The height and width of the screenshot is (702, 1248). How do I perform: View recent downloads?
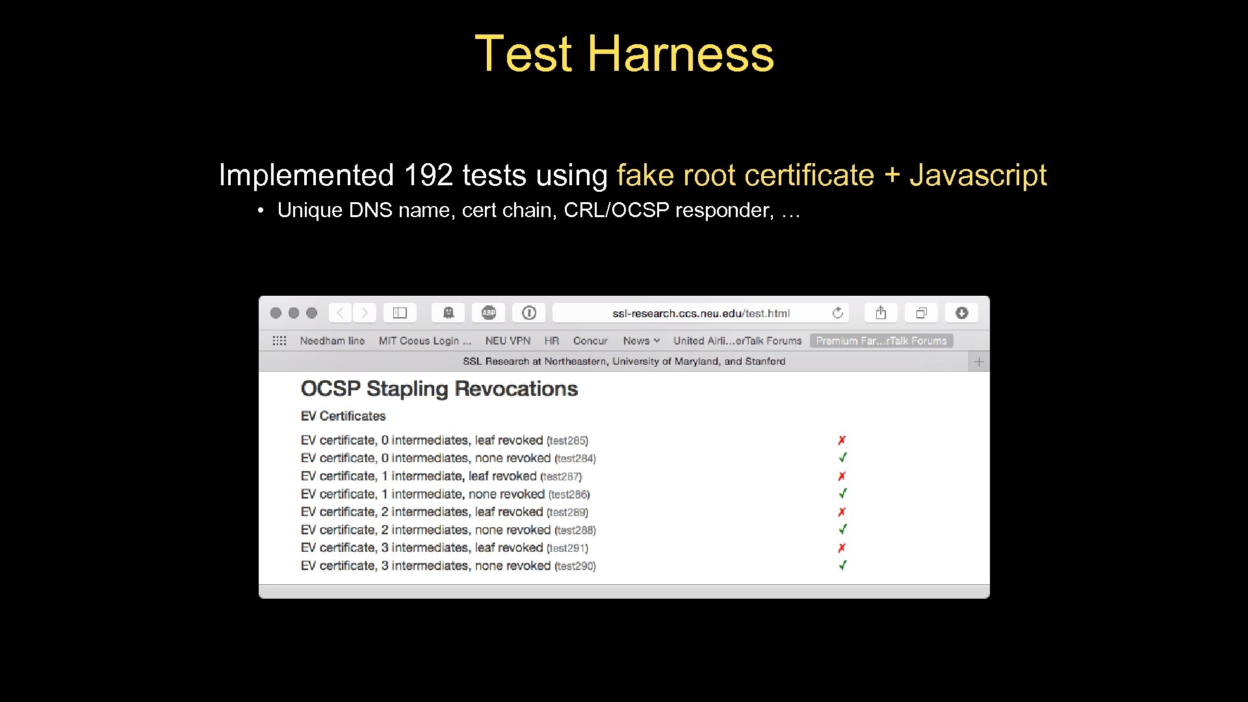pos(961,313)
